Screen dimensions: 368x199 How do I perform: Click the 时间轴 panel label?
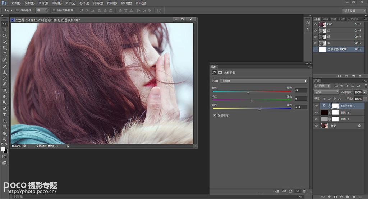(18, 196)
